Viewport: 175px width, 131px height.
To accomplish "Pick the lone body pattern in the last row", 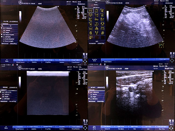I will (91, 37).
